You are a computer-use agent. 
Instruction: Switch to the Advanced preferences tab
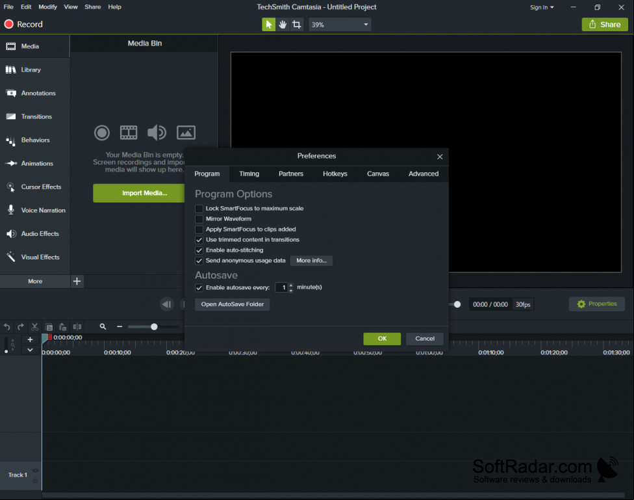click(x=424, y=174)
